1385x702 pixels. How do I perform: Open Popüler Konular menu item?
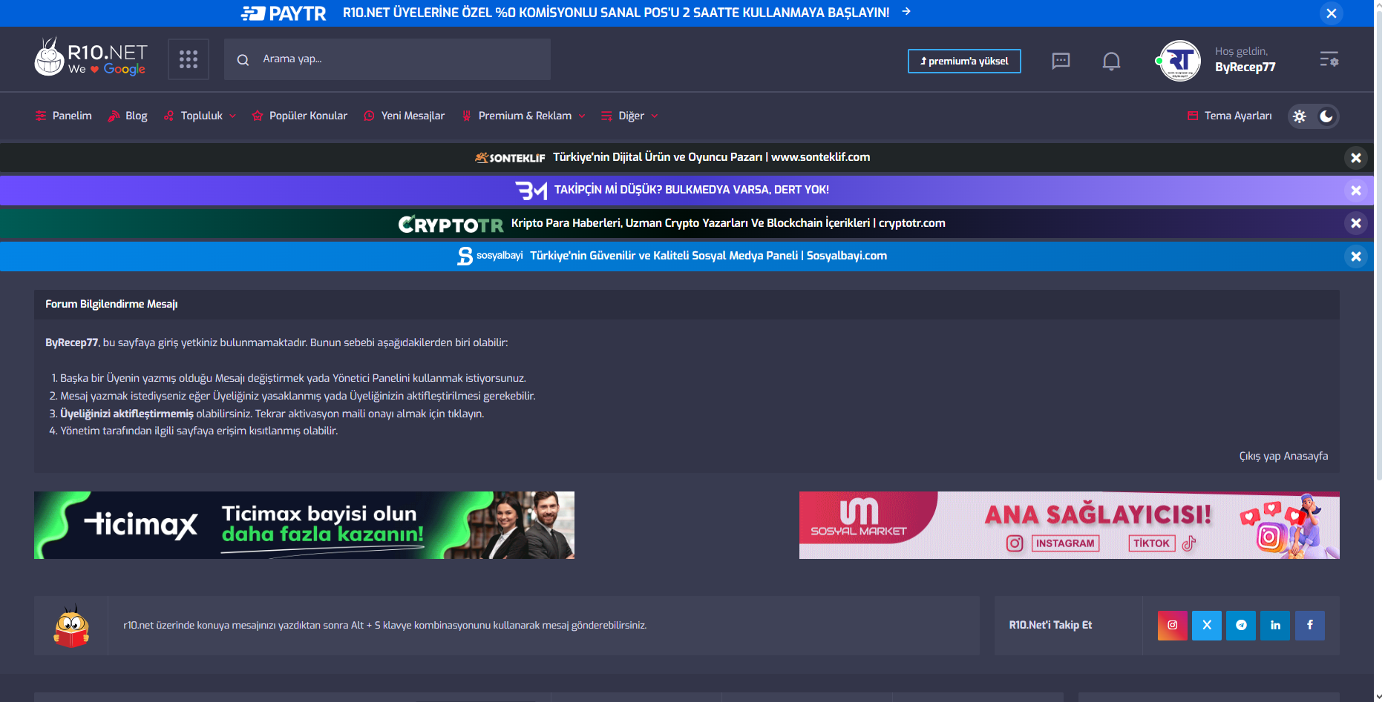[300, 116]
